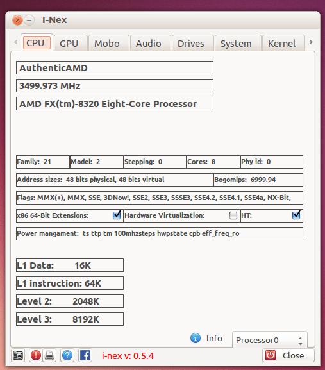The height and width of the screenshot is (370, 325).
Task: Click the printer icon
Action: [49, 355]
